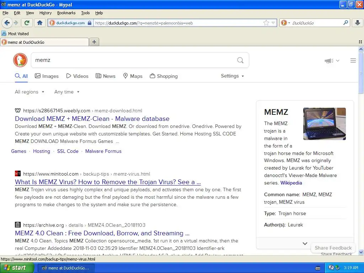Click the scrollbar up arrow

(x=361, y=49)
